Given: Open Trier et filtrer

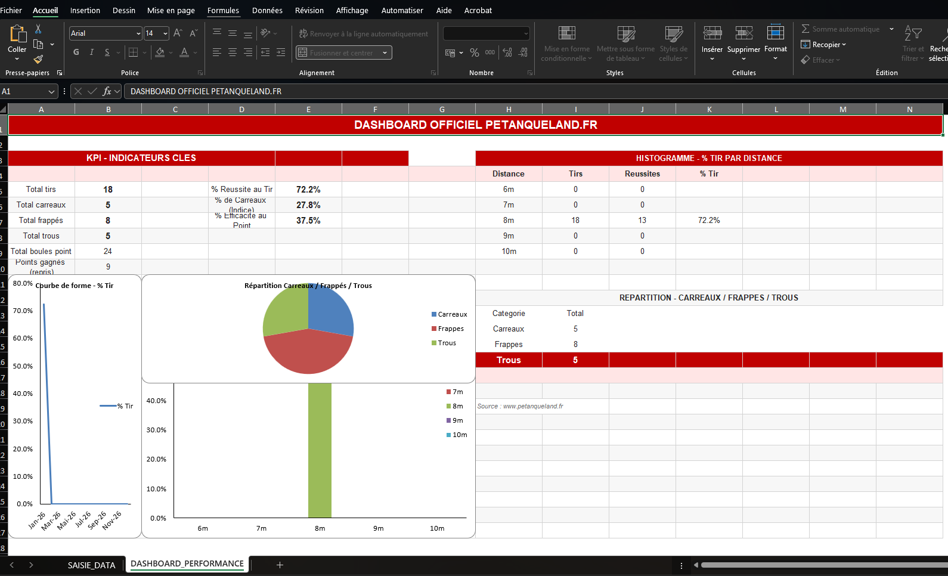Looking at the screenshot, I should coord(913,43).
